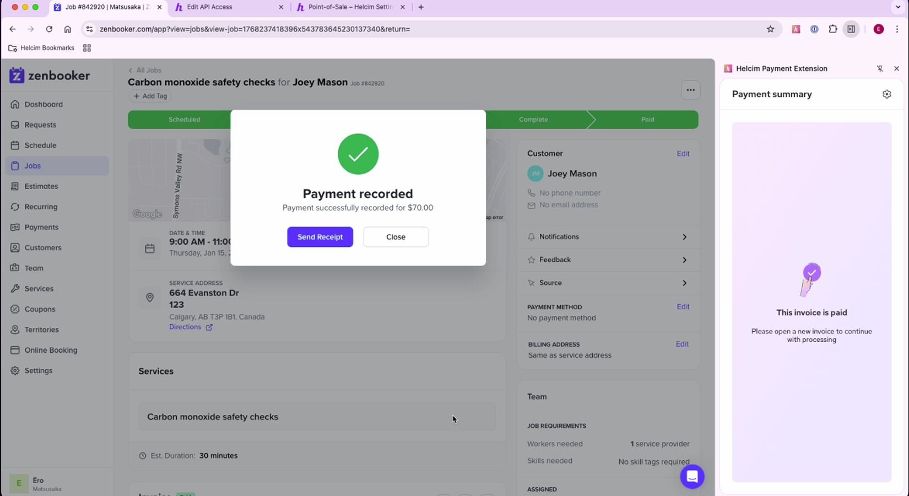Click the three-dot job options menu
Screen dimensions: 909x496
[690, 90]
